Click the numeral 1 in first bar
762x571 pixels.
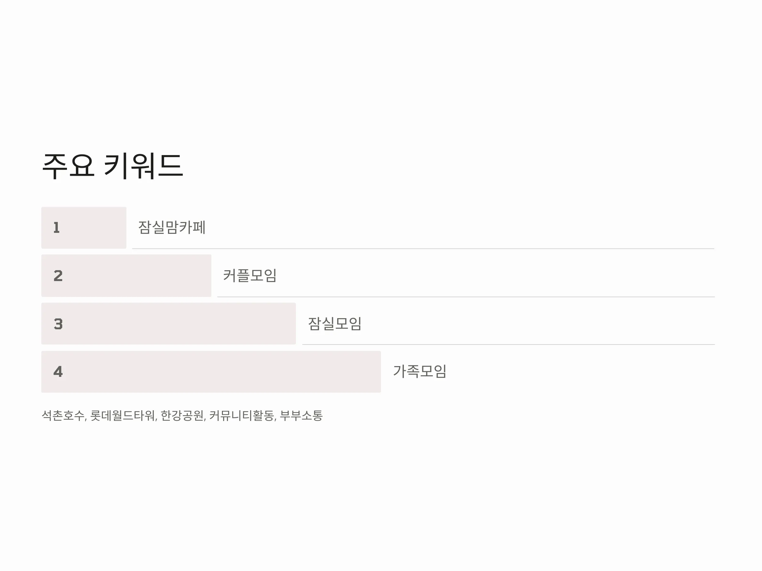[57, 228]
